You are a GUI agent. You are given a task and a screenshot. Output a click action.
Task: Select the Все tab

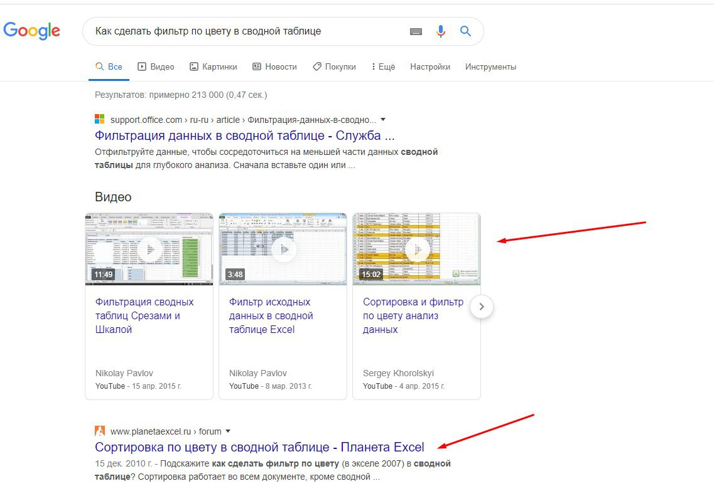point(109,67)
